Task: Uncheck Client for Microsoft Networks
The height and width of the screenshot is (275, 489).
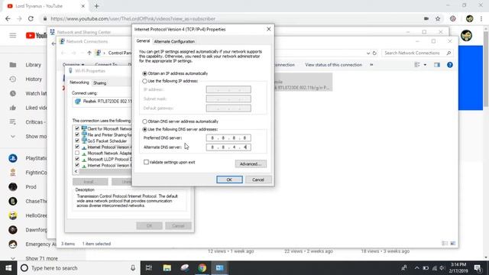Action: coord(77,128)
